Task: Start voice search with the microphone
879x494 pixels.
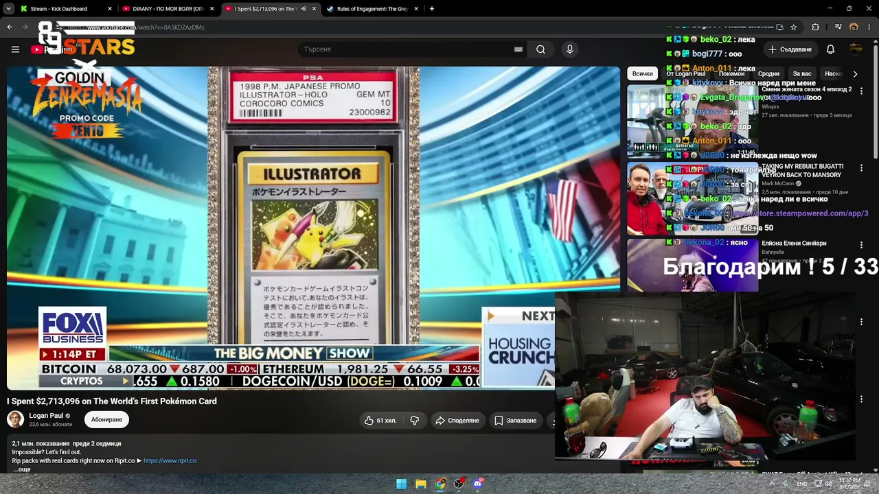Action: click(569, 49)
